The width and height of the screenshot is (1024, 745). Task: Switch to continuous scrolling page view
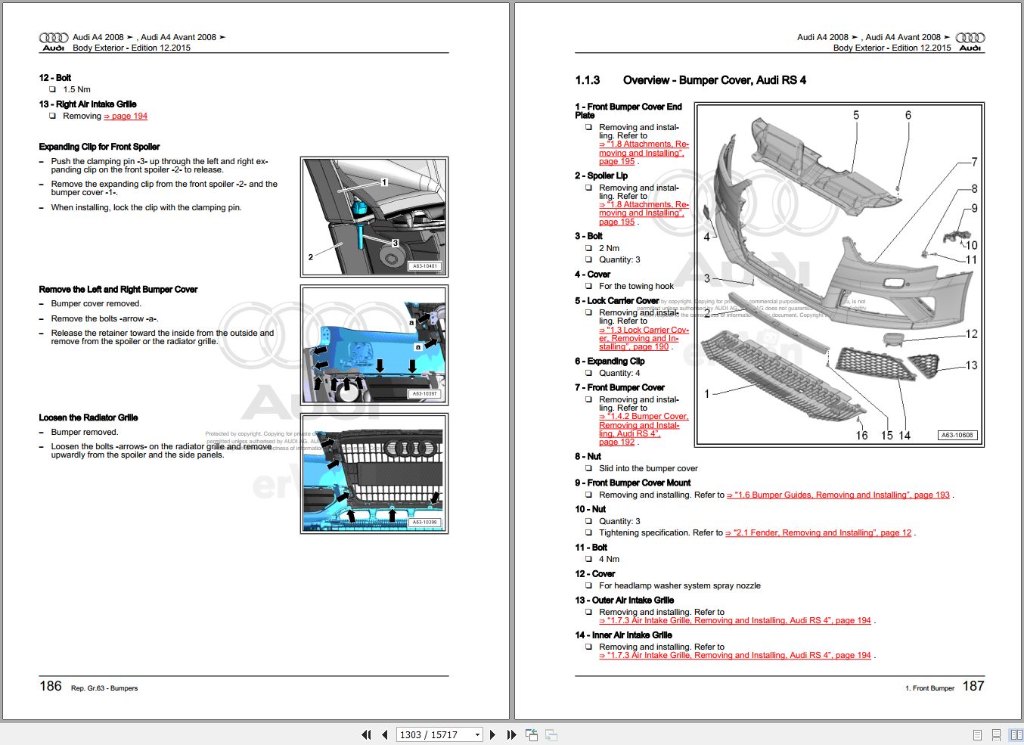coord(997,734)
